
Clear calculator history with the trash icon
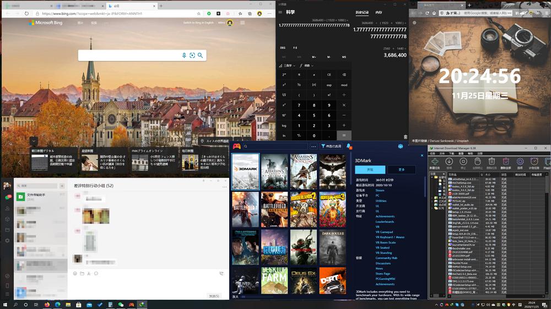point(406,137)
